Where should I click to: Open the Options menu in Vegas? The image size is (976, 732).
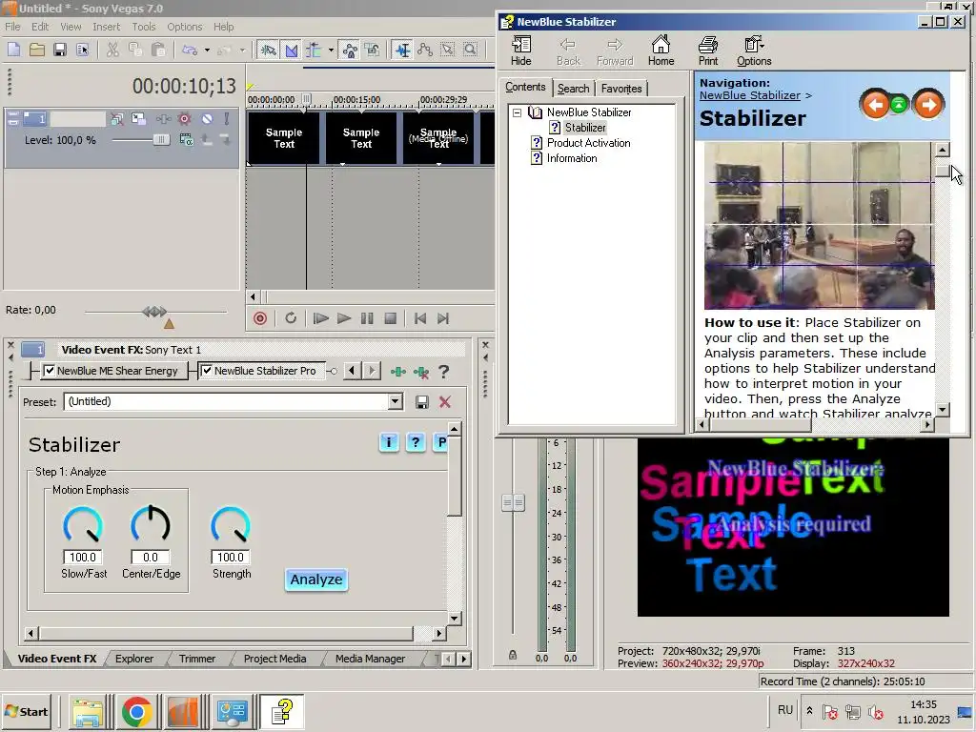pyautogui.click(x=184, y=27)
